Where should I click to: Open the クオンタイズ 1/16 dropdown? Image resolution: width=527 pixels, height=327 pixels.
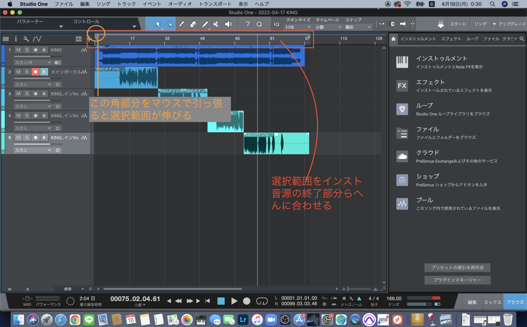click(x=298, y=27)
